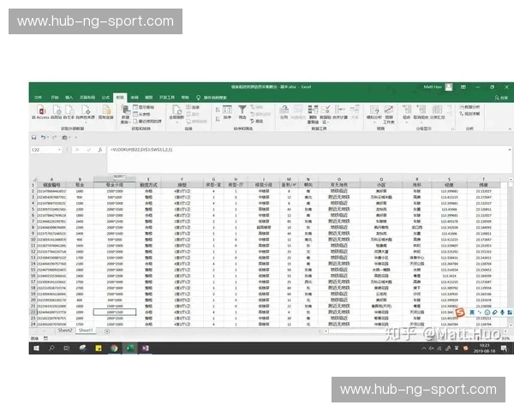The height and width of the screenshot is (411, 514).
Task: Open the Name Box dropdown showing C22
Action: pyautogui.click(x=43, y=149)
